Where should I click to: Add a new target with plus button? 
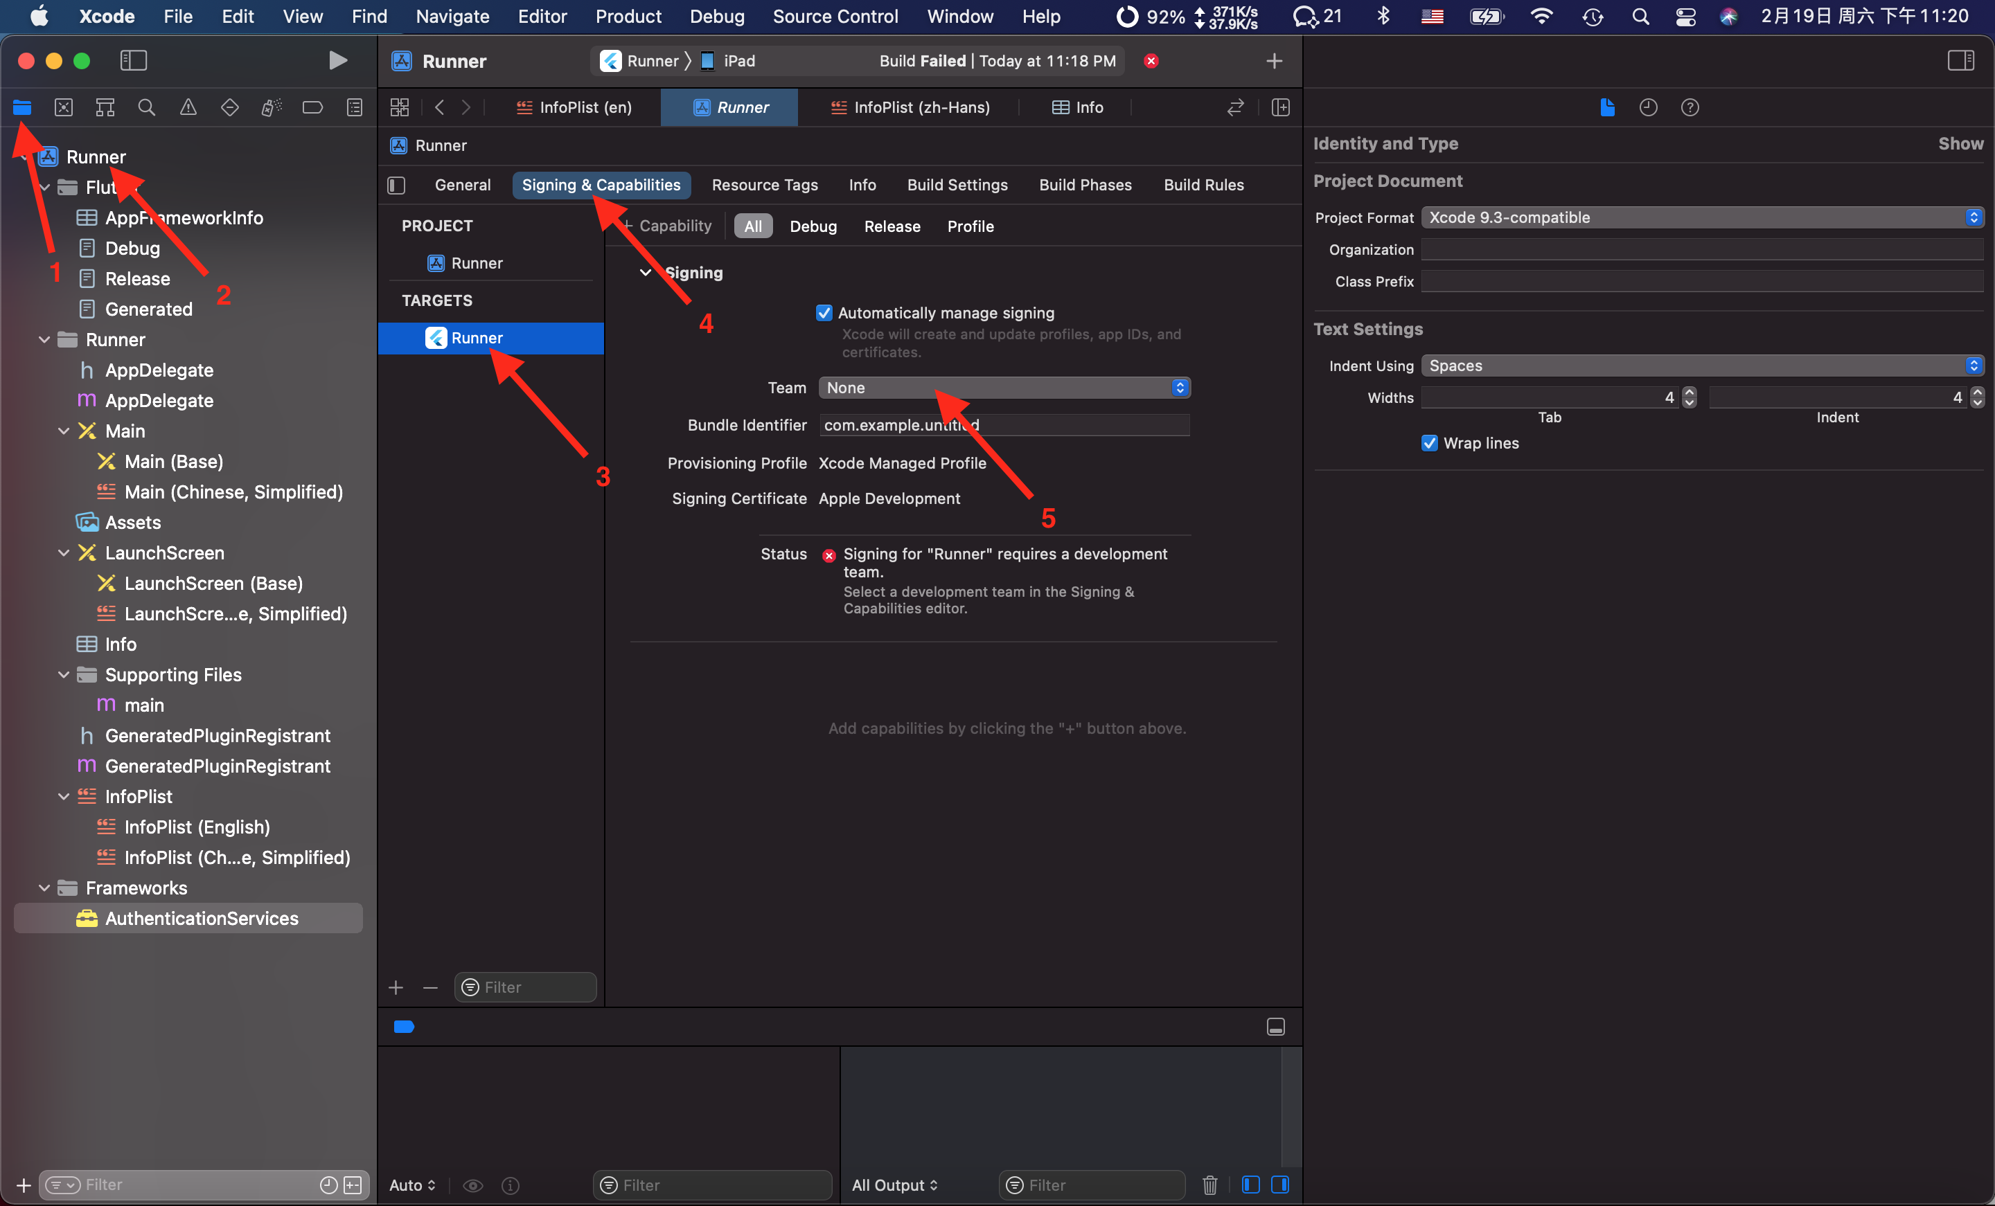396,987
